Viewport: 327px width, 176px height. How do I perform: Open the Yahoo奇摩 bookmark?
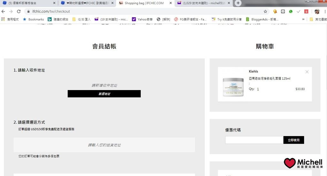pyautogui.click(x=142, y=19)
